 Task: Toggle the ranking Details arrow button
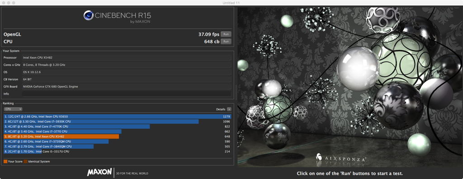(229, 109)
